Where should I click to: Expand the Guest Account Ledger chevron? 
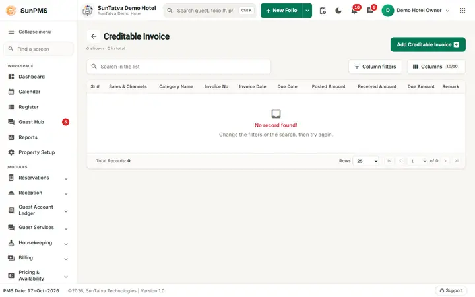66,211
